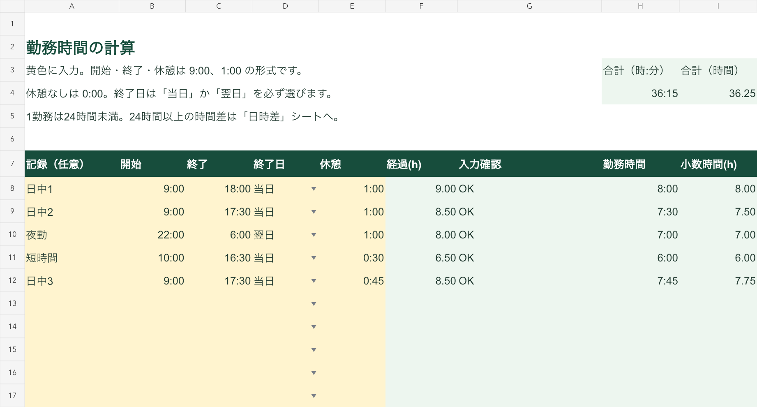This screenshot has width=757, height=407.
Task: Select the 7:45 work time cell
Action: coord(640,281)
